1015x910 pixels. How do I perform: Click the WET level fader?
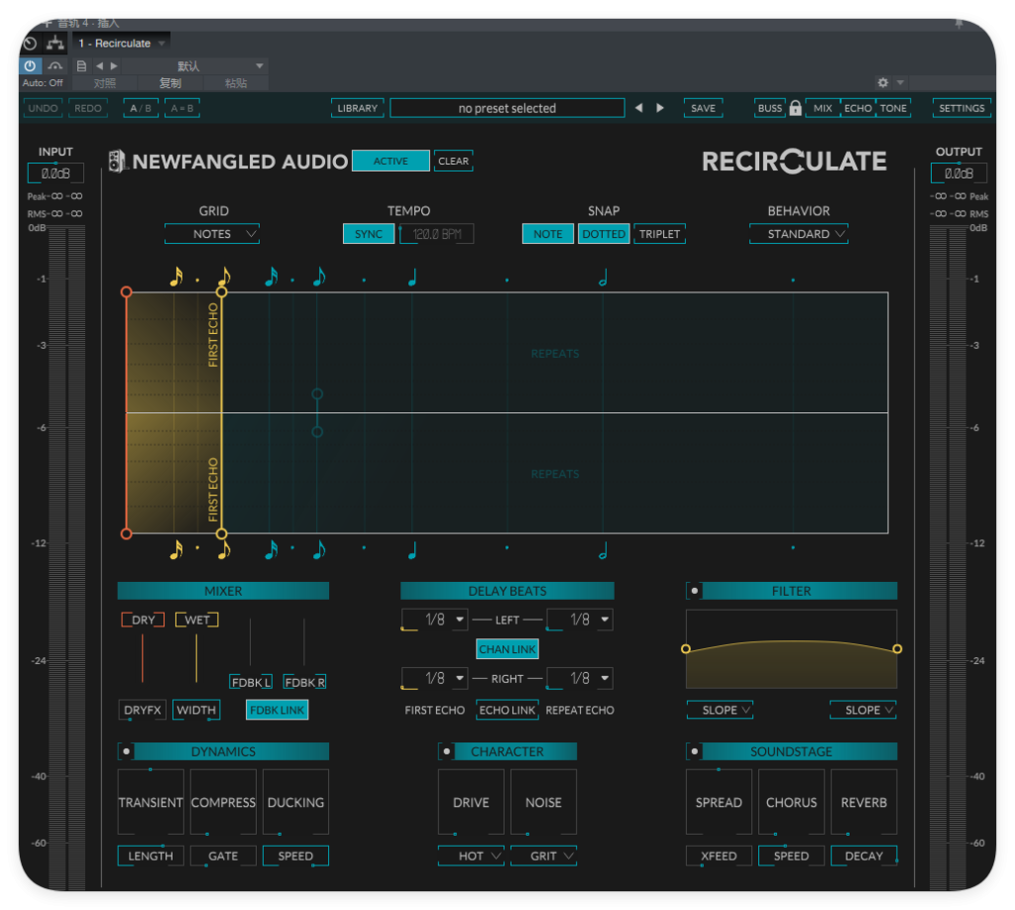click(x=197, y=658)
